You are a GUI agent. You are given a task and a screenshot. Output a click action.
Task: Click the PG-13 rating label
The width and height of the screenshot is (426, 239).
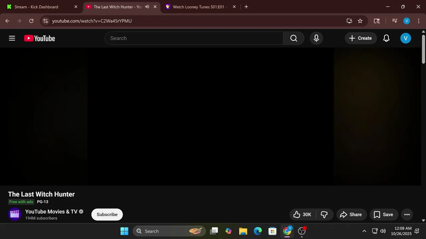(43, 202)
